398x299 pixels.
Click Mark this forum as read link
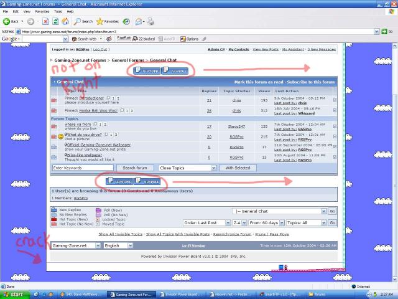click(259, 82)
